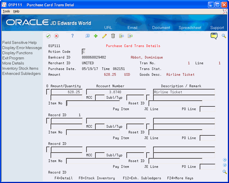This screenshot has width=229, height=183.
Task: Click third row Asset ID field
Action: coord(175,161)
